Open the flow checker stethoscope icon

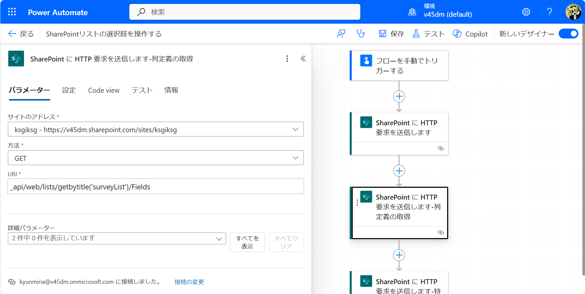tap(361, 34)
